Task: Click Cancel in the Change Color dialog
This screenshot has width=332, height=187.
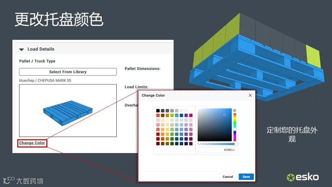Action: pyautogui.click(x=228, y=177)
